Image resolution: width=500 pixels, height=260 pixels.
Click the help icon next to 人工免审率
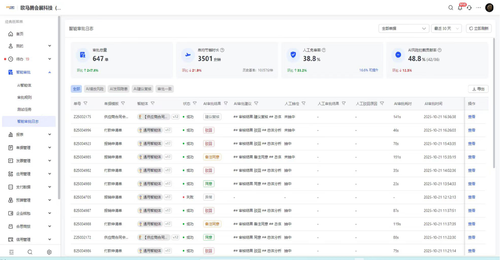click(324, 50)
